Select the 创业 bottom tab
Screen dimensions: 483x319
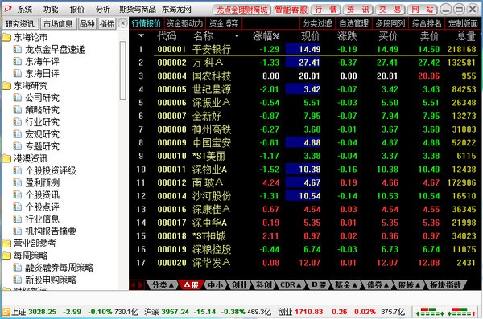pyautogui.click(x=239, y=285)
